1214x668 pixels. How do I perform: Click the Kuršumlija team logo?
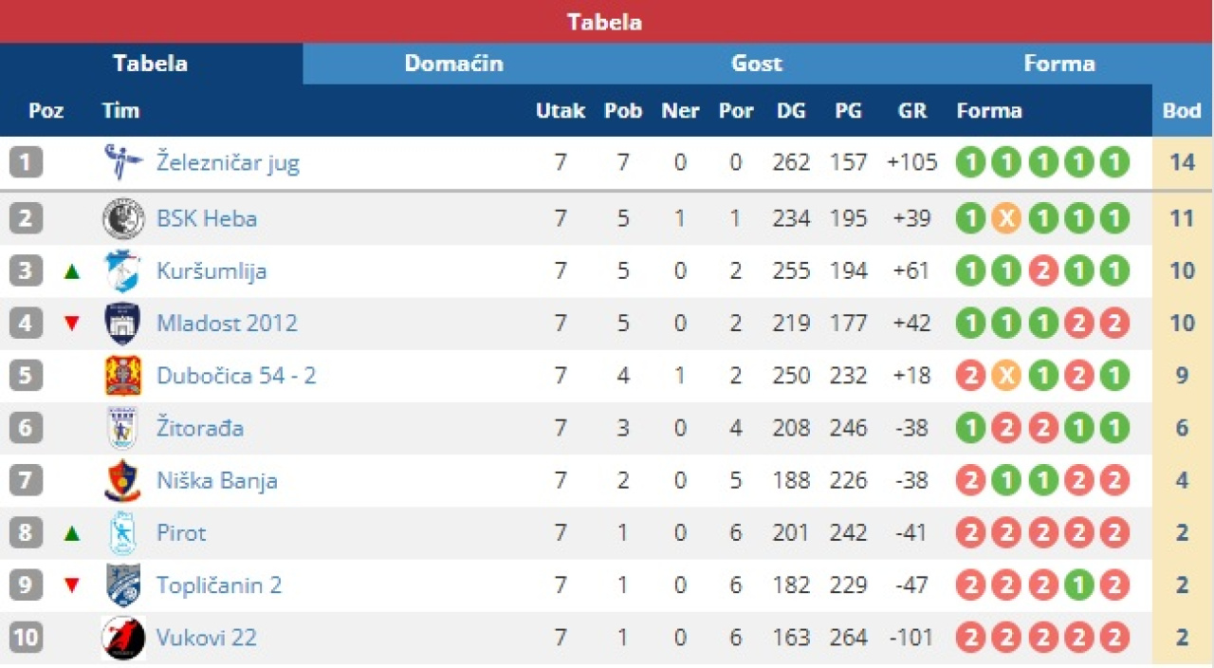pos(123,271)
